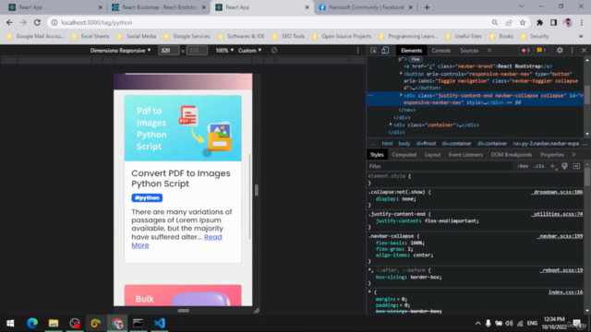Launch Microsoft Edge from taskbar

pos(32,323)
